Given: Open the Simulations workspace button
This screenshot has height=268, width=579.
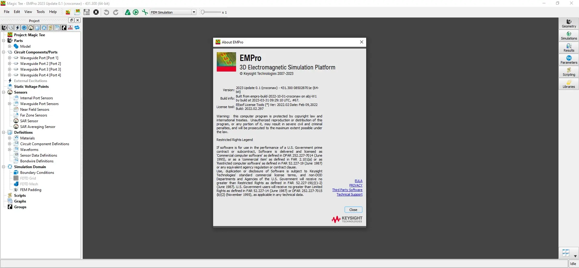Looking at the screenshot, I should (569, 36).
